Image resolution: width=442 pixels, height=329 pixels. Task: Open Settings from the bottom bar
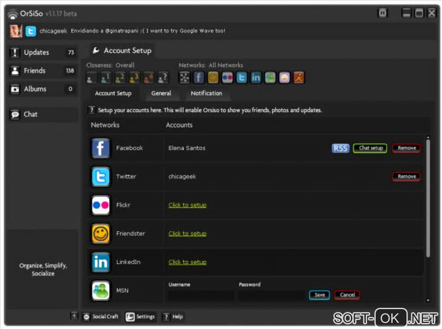(140, 317)
